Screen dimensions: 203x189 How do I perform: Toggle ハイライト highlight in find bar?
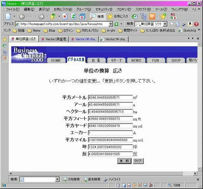tap(113, 179)
